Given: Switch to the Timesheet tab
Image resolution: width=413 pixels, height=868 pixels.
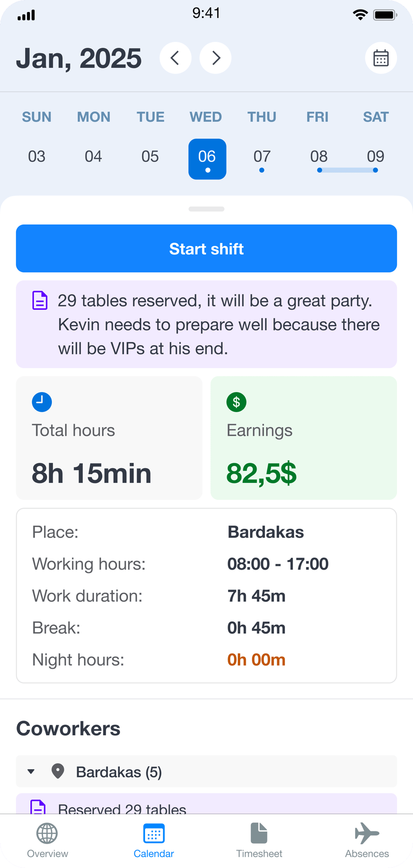Looking at the screenshot, I should coord(259,840).
